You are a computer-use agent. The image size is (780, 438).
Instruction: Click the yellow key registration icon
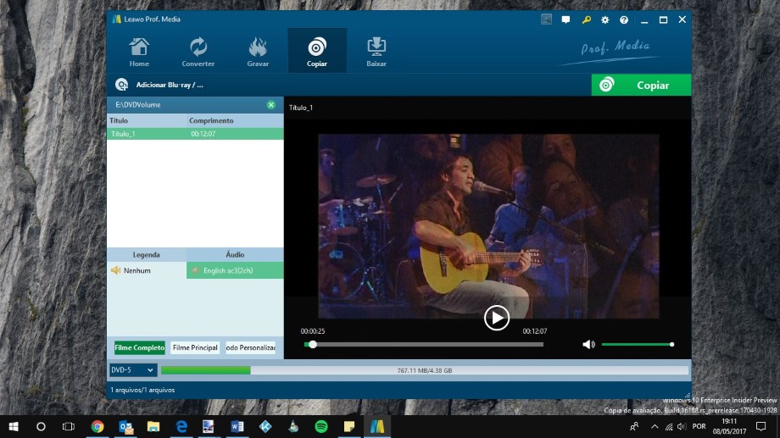(x=585, y=19)
